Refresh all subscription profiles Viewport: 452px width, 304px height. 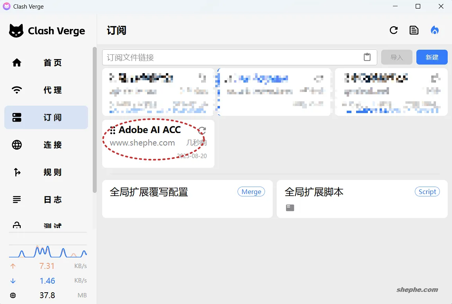coord(394,30)
